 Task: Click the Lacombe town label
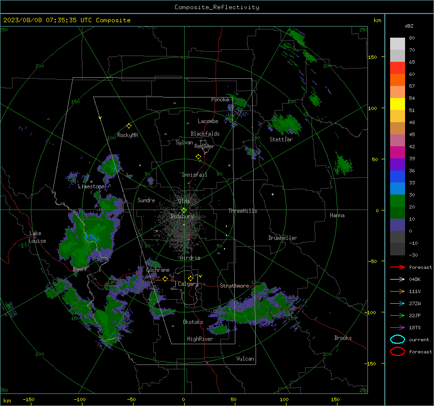(x=208, y=121)
